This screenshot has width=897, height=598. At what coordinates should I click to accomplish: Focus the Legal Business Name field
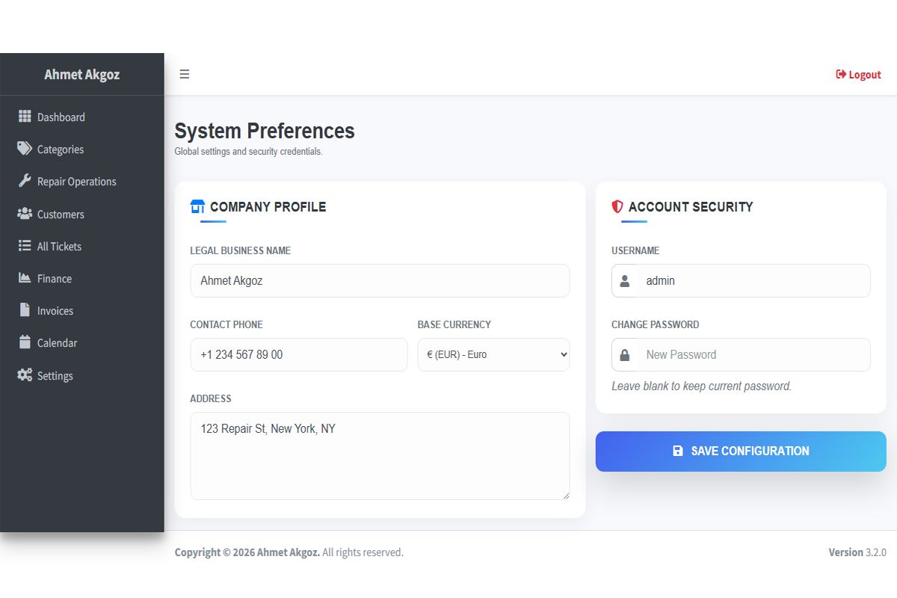[380, 281]
